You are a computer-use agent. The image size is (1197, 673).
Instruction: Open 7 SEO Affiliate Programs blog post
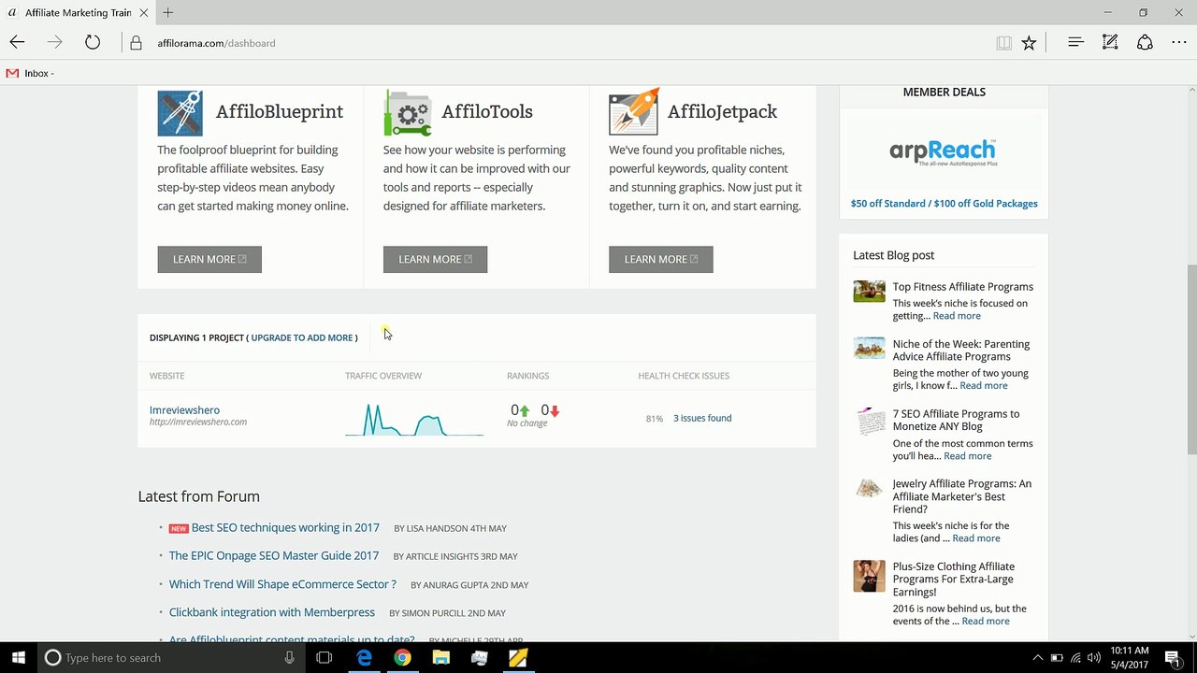(957, 420)
